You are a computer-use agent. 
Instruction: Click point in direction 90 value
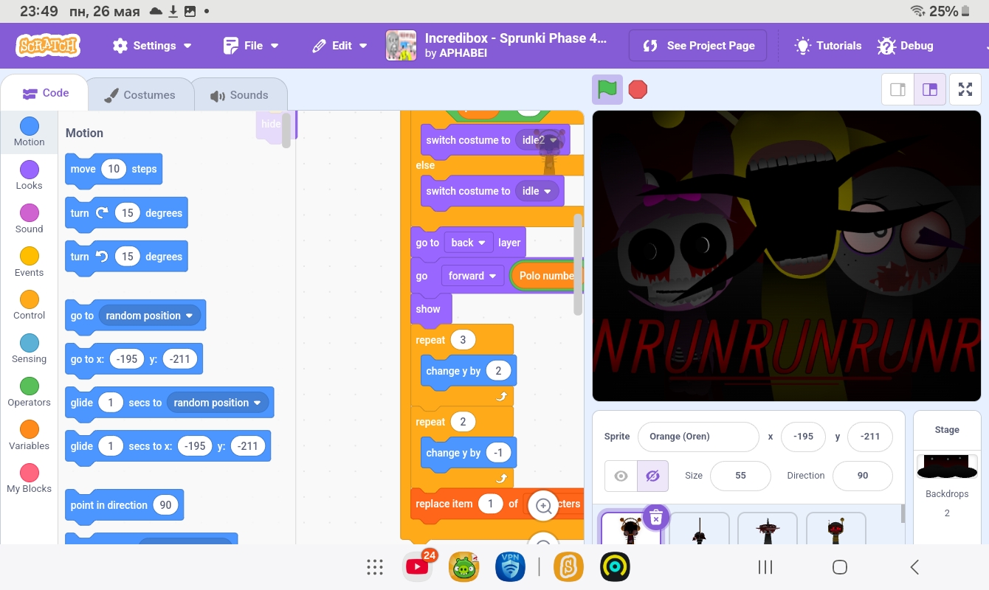coord(166,505)
